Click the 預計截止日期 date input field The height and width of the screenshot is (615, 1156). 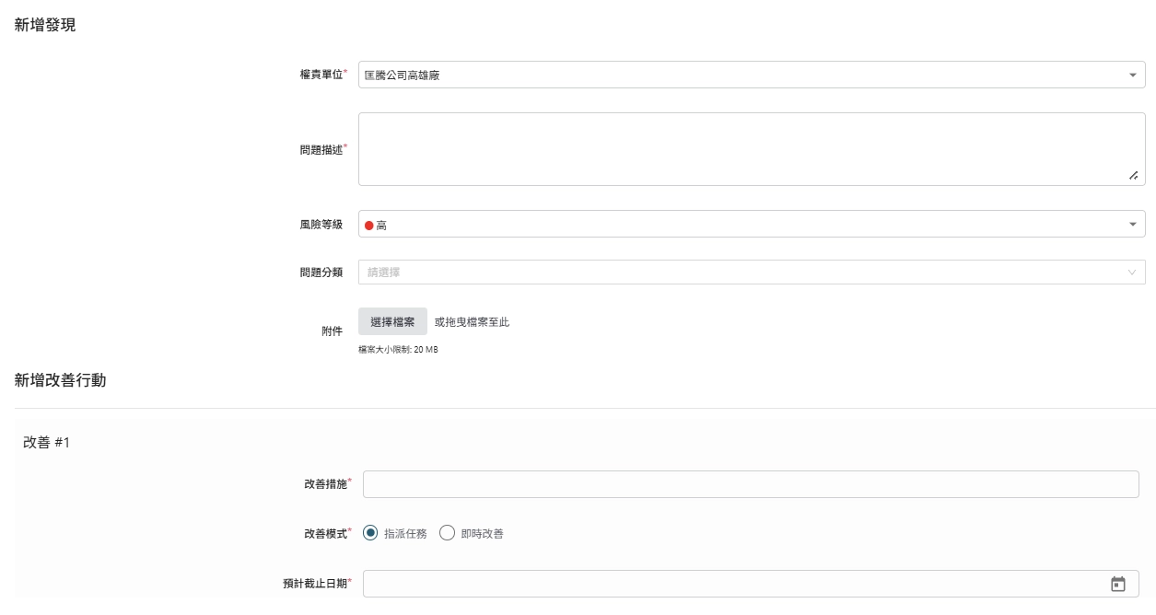pyautogui.click(x=732, y=584)
